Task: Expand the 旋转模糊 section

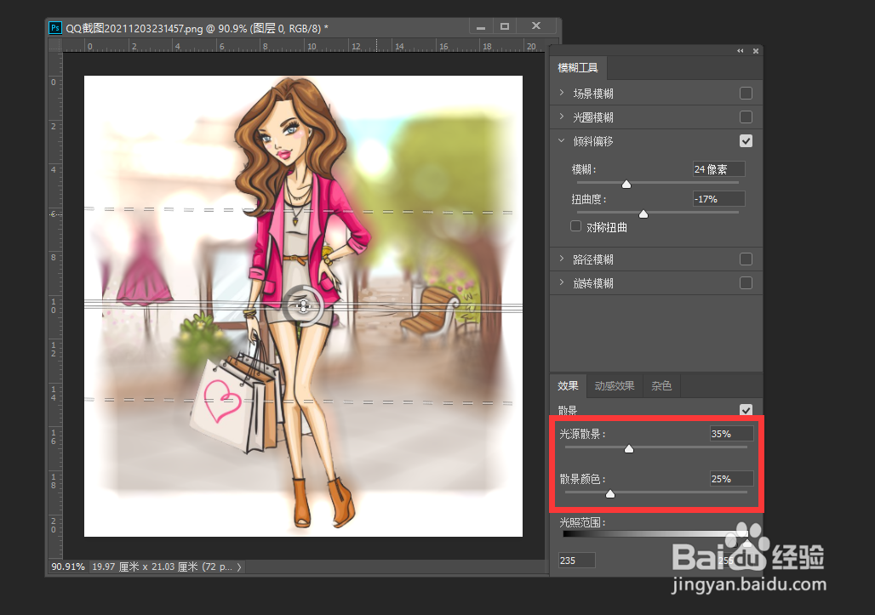Action: point(562,283)
